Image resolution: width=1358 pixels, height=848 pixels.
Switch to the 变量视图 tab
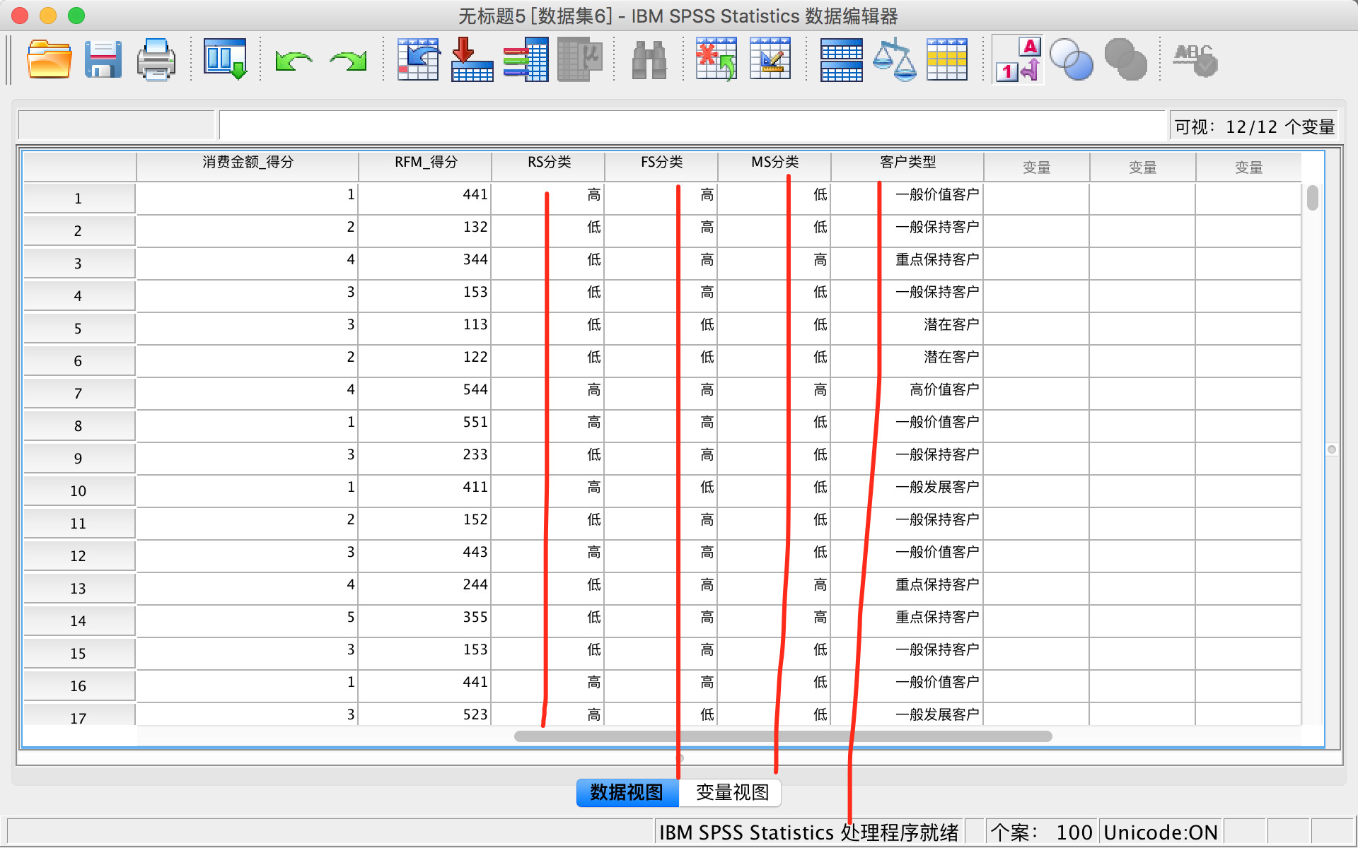(x=731, y=792)
